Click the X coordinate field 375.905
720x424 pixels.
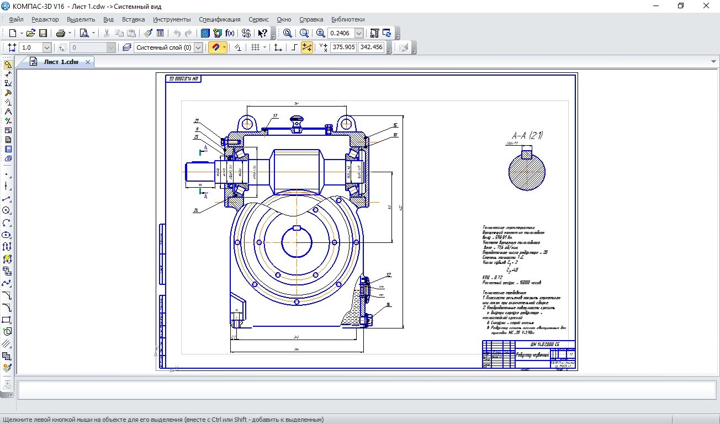[343, 47]
